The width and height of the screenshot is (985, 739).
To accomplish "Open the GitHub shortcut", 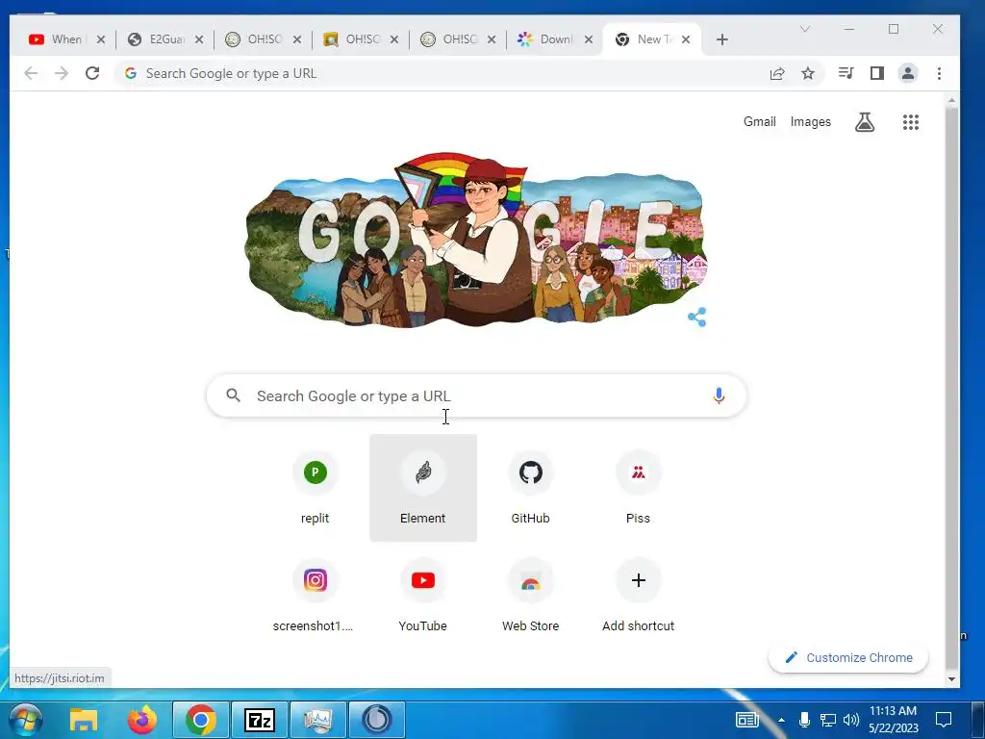I will pos(530,488).
